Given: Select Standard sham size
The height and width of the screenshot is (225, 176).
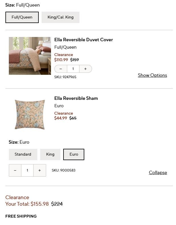Looking at the screenshot, I should (23, 154).
